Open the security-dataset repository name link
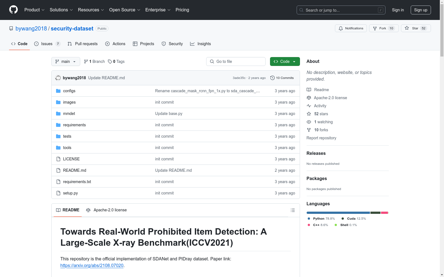Screen dimensions: 444x277 click(72, 29)
